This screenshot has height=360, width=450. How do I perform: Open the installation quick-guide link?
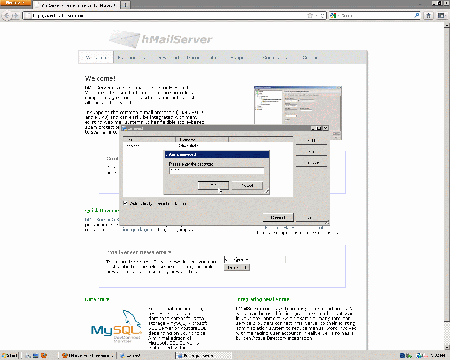tap(131, 229)
